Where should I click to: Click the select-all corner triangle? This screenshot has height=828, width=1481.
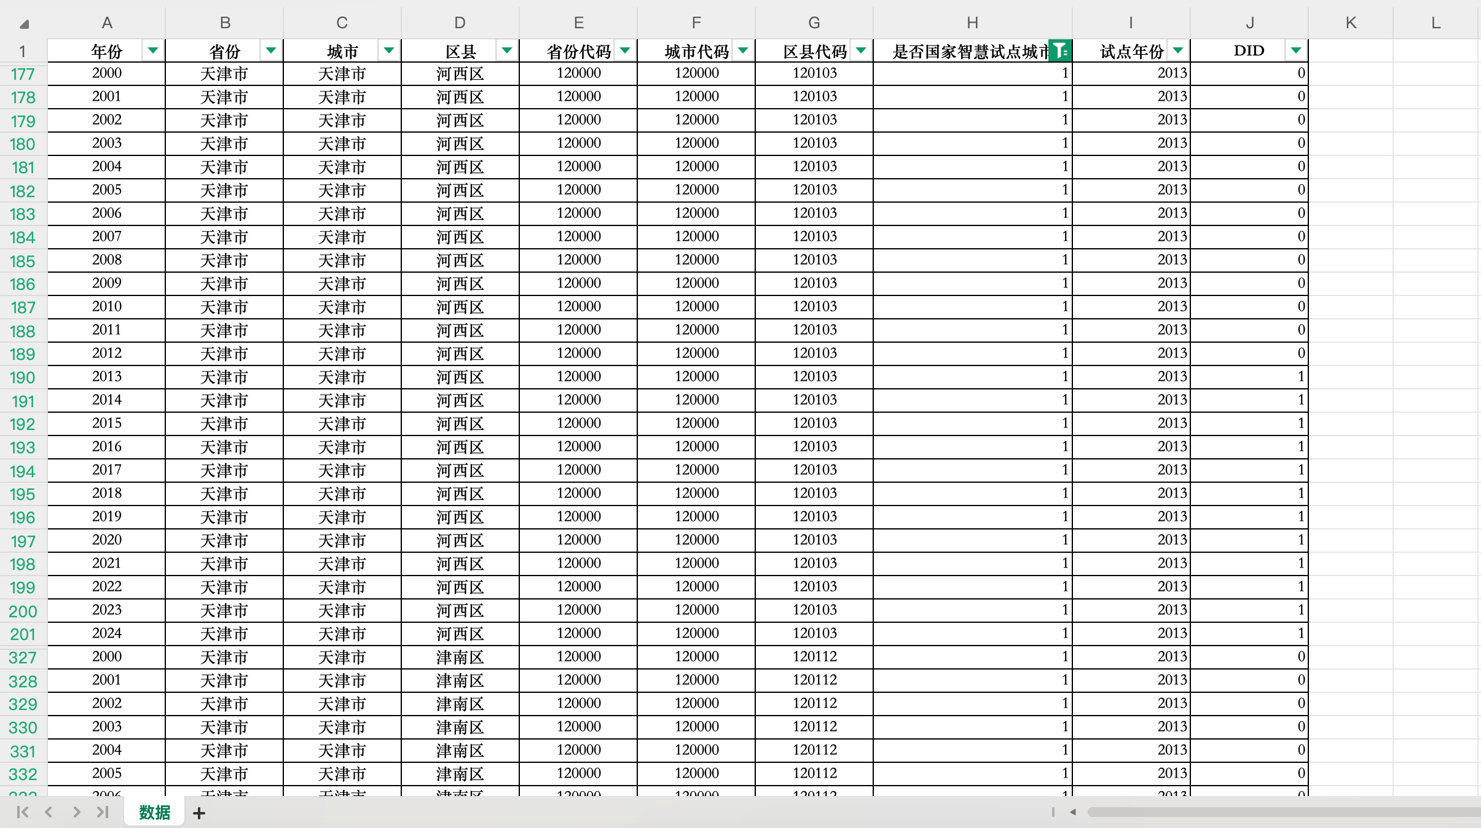(25, 25)
